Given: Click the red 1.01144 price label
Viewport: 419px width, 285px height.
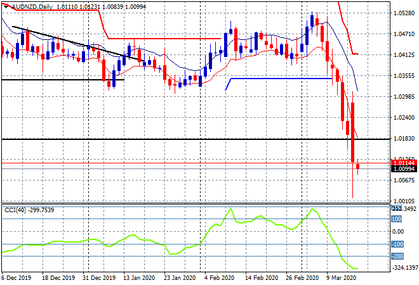Looking at the screenshot, I should (x=403, y=163).
